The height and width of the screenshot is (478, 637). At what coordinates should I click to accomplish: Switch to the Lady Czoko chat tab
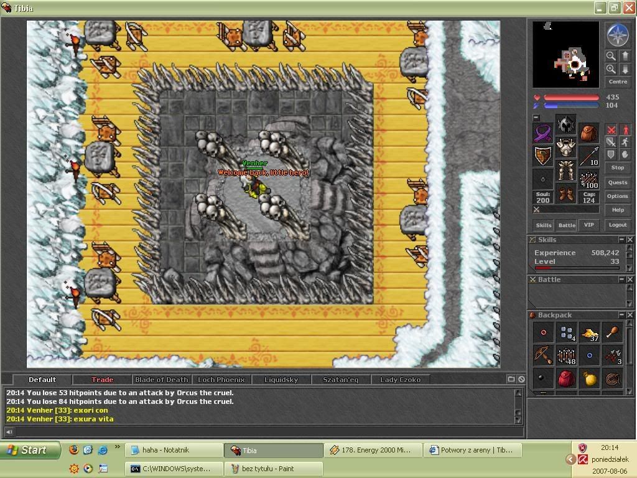pyautogui.click(x=400, y=380)
